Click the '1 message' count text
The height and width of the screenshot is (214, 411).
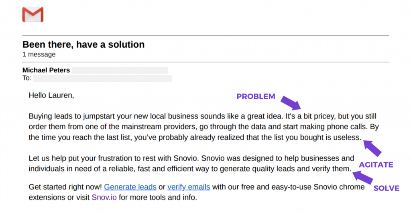tap(39, 54)
